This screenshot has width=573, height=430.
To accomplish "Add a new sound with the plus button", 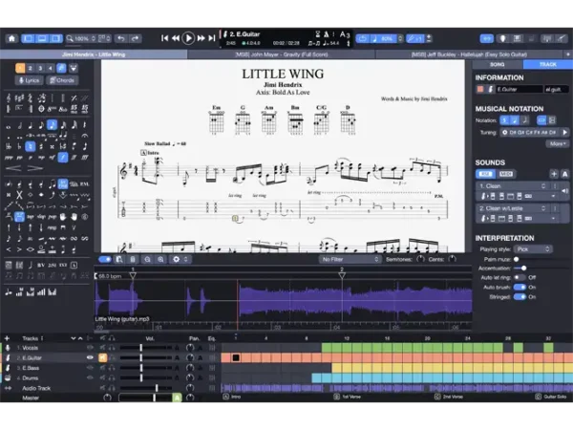I will pos(554,174).
